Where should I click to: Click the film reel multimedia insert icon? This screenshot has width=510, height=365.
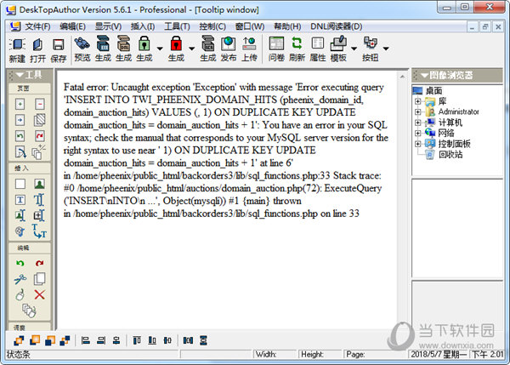tap(20, 231)
